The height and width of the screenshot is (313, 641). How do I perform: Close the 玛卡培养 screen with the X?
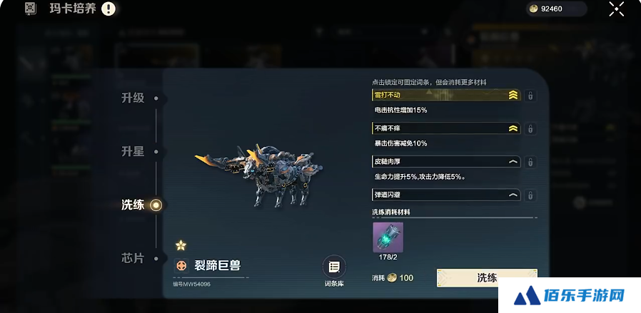pos(616,9)
